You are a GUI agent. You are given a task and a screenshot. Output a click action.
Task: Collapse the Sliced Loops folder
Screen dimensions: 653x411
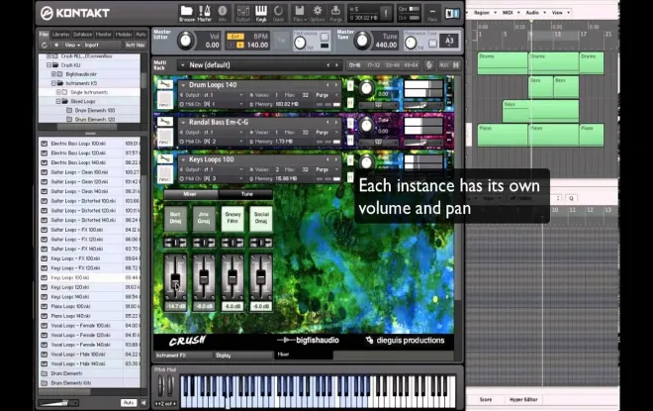pyautogui.click(x=58, y=101)
